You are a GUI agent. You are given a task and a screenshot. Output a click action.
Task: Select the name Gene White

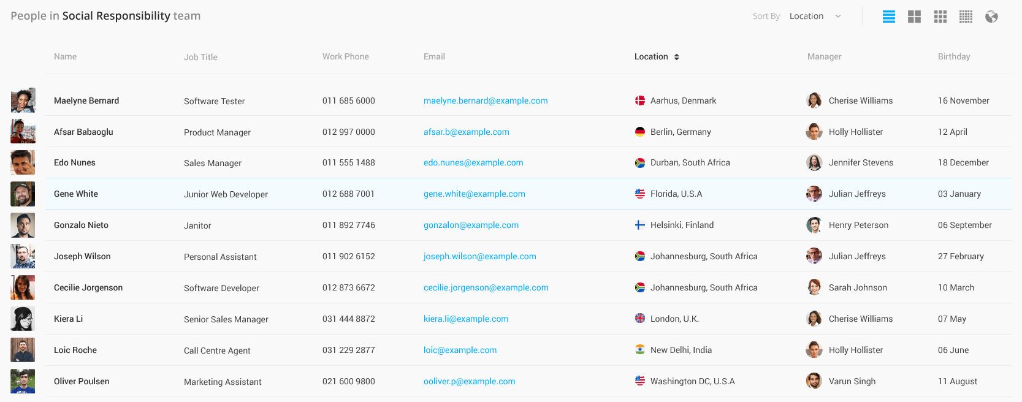click(76, 194)
